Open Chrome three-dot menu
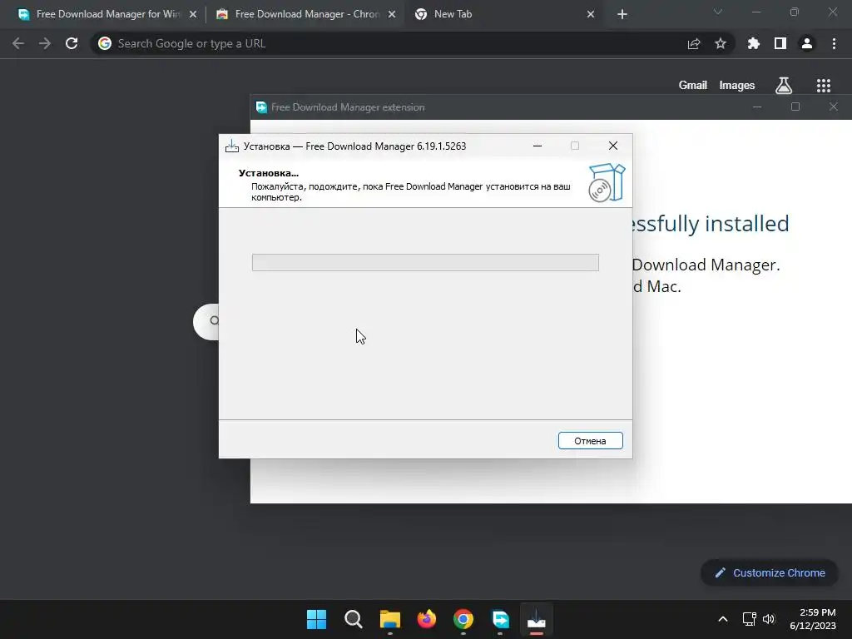This screenshot has height=639, width=852. 834,43
